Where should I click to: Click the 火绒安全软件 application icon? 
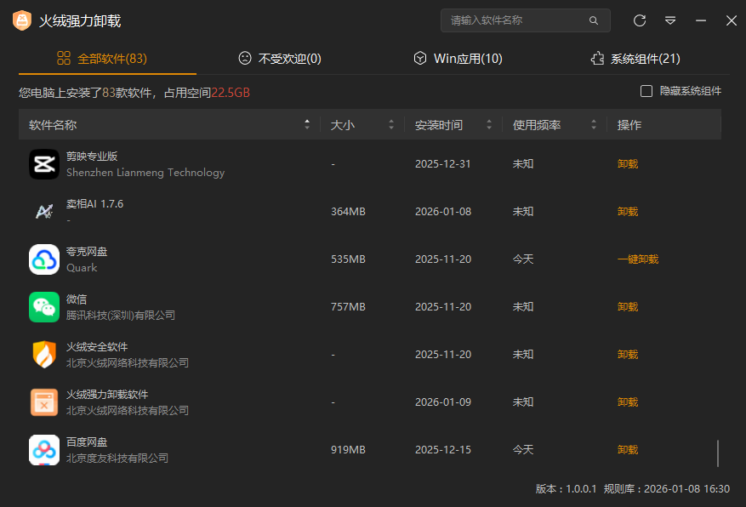(44, 354)
